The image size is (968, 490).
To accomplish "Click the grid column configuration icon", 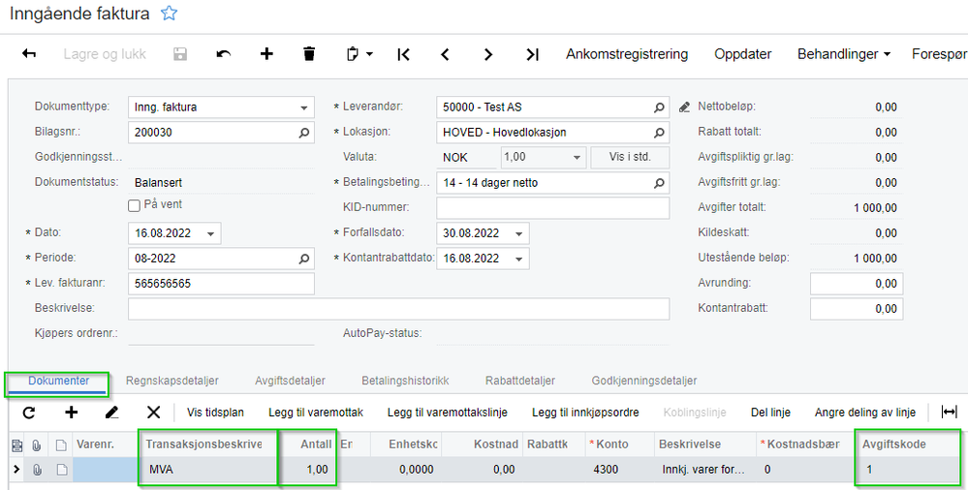I will click(x=16, y=444).
